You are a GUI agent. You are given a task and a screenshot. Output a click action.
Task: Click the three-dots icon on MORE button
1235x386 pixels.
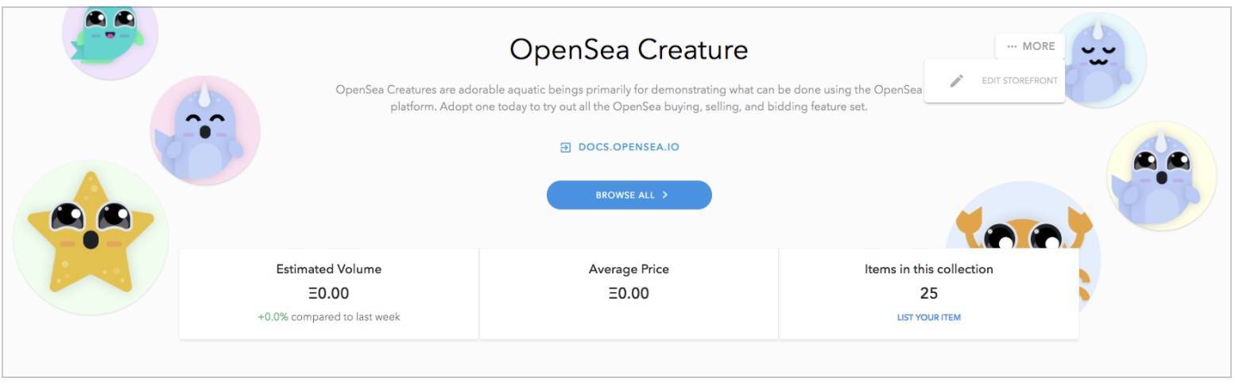click(x=1012, y=46)
